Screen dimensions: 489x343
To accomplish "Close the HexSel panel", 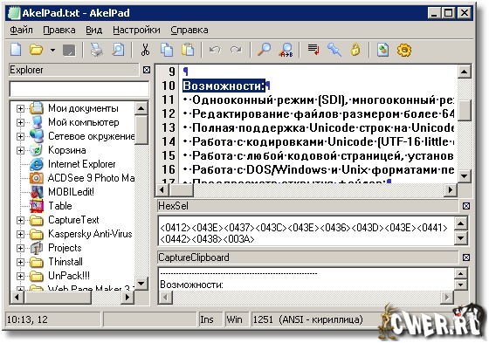I will point(466,206).
